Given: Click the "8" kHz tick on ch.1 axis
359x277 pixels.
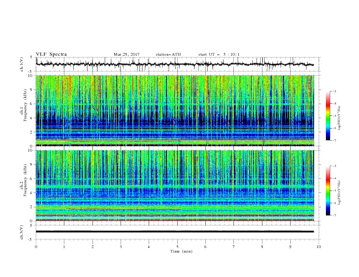Looking at the screenshot, I should (31, 90).
